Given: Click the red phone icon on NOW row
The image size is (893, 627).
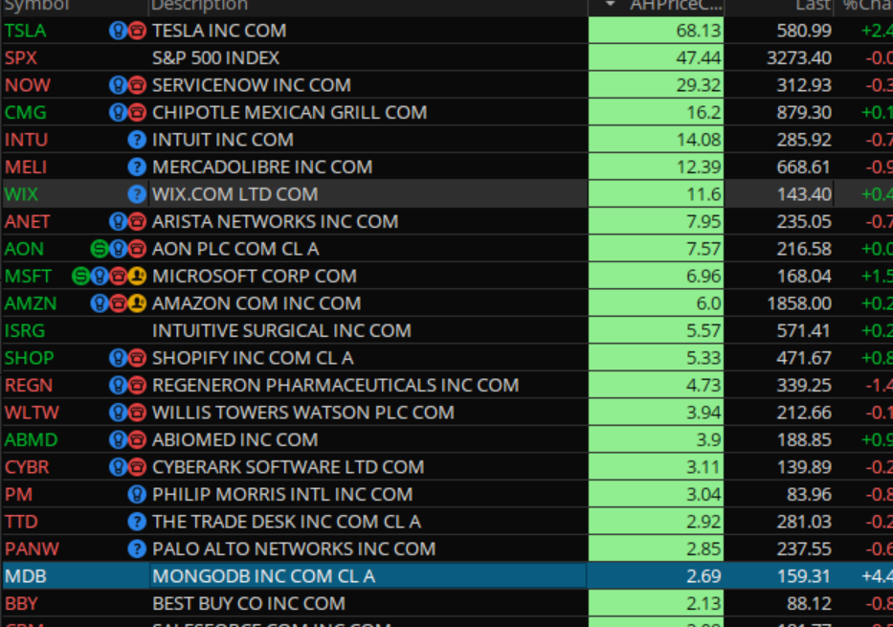Looking at the screenshot, I should 137,85.
